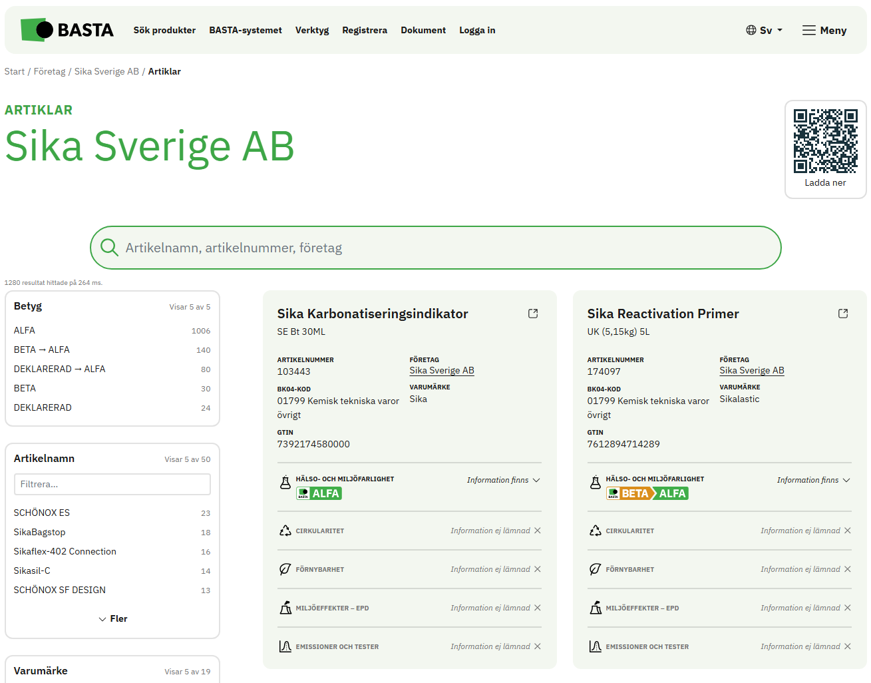The width and height of the screenshot is (871, 683).
Task: Click the Företag breadcrumb link
Action: 50,71
